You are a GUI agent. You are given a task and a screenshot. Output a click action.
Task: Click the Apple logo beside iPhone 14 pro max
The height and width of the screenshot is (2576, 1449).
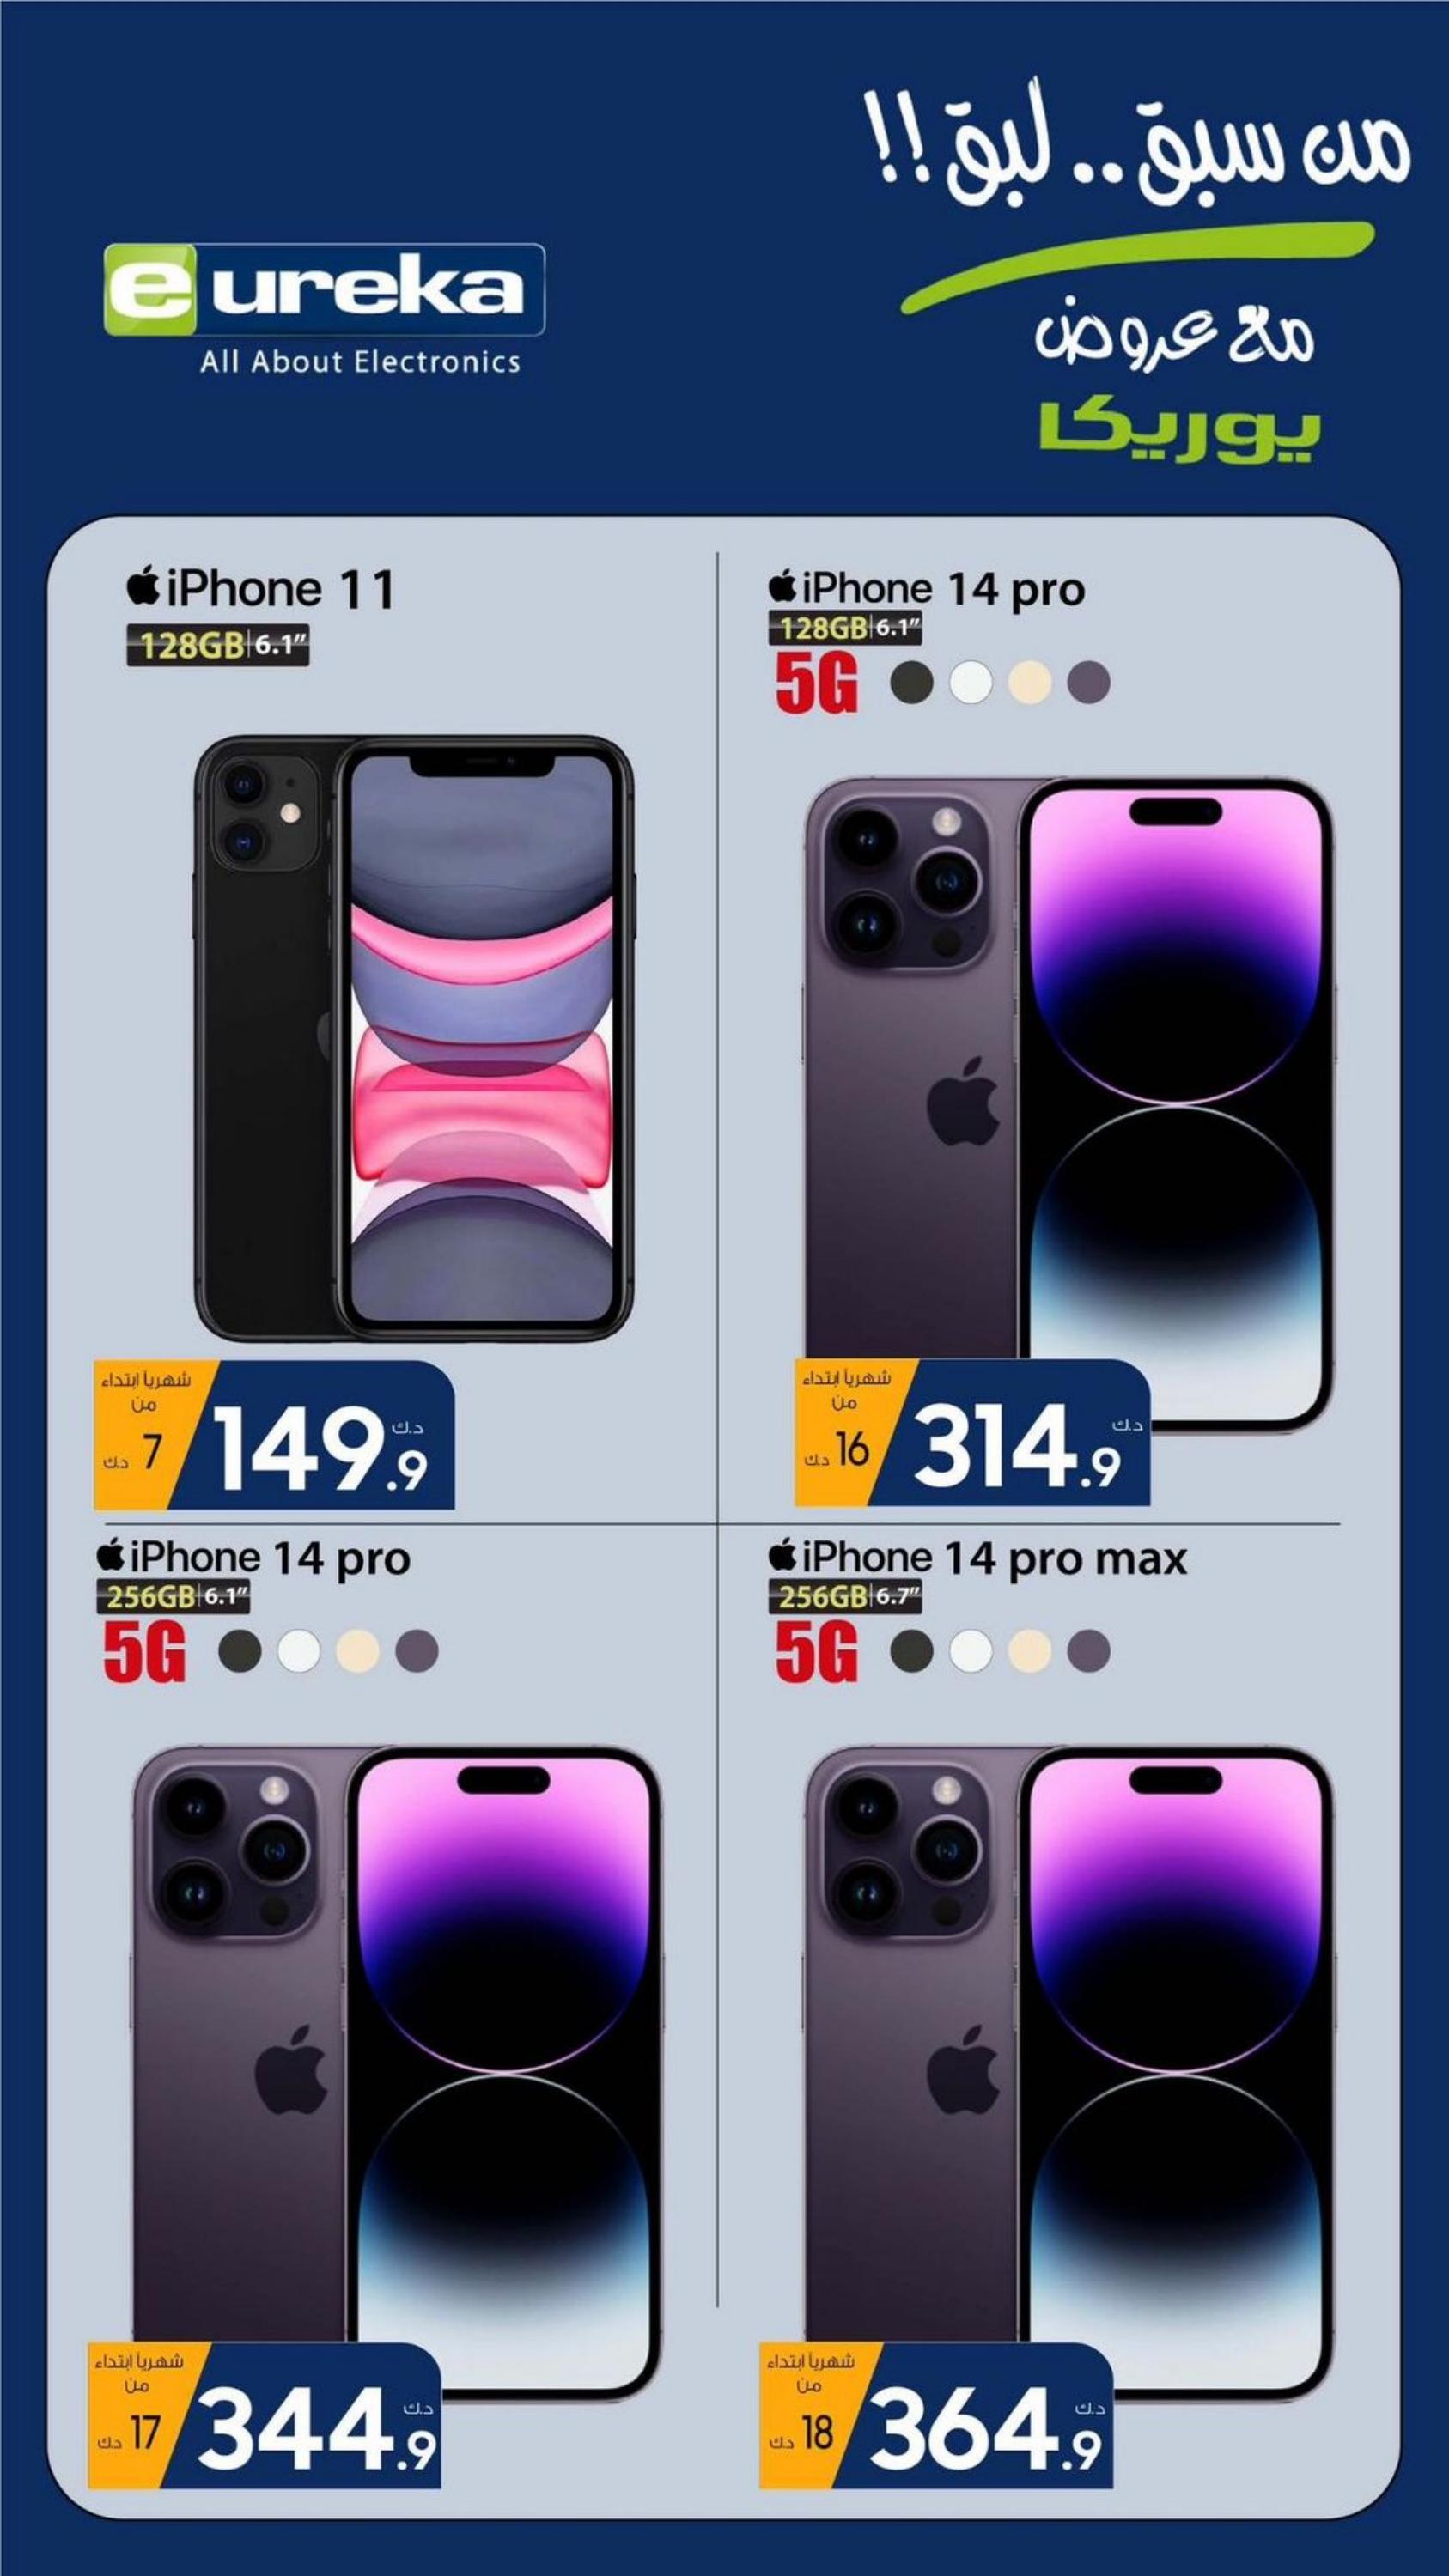coord(783,1557)
